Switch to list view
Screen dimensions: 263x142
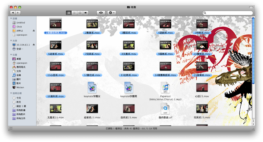coord(74,13)
